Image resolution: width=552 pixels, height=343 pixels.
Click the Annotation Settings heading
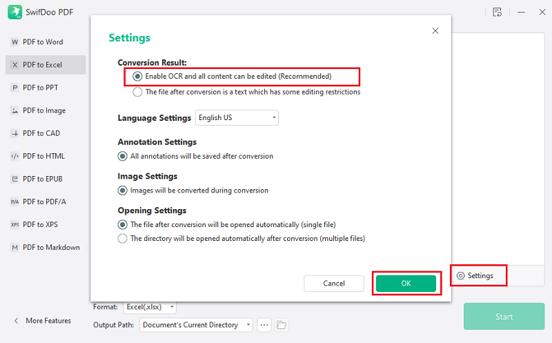point(157,142)
